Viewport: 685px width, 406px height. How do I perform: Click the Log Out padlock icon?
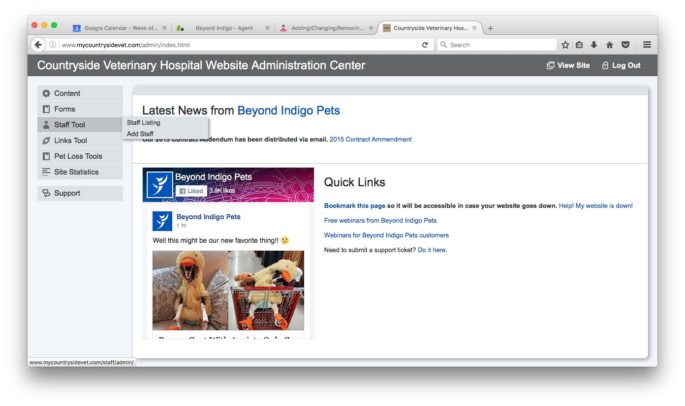click(x=605, y=65)
